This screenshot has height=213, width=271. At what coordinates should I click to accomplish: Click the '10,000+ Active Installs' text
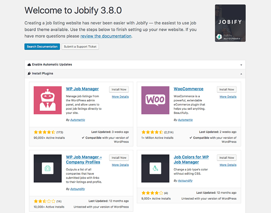click(49, 207)
